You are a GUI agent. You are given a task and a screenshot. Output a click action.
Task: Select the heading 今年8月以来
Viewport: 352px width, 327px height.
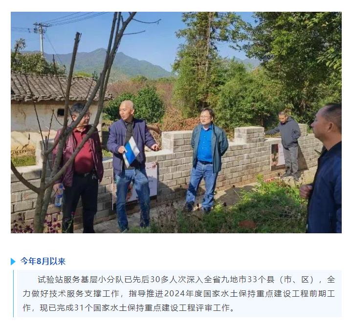(x=43, y=261)
